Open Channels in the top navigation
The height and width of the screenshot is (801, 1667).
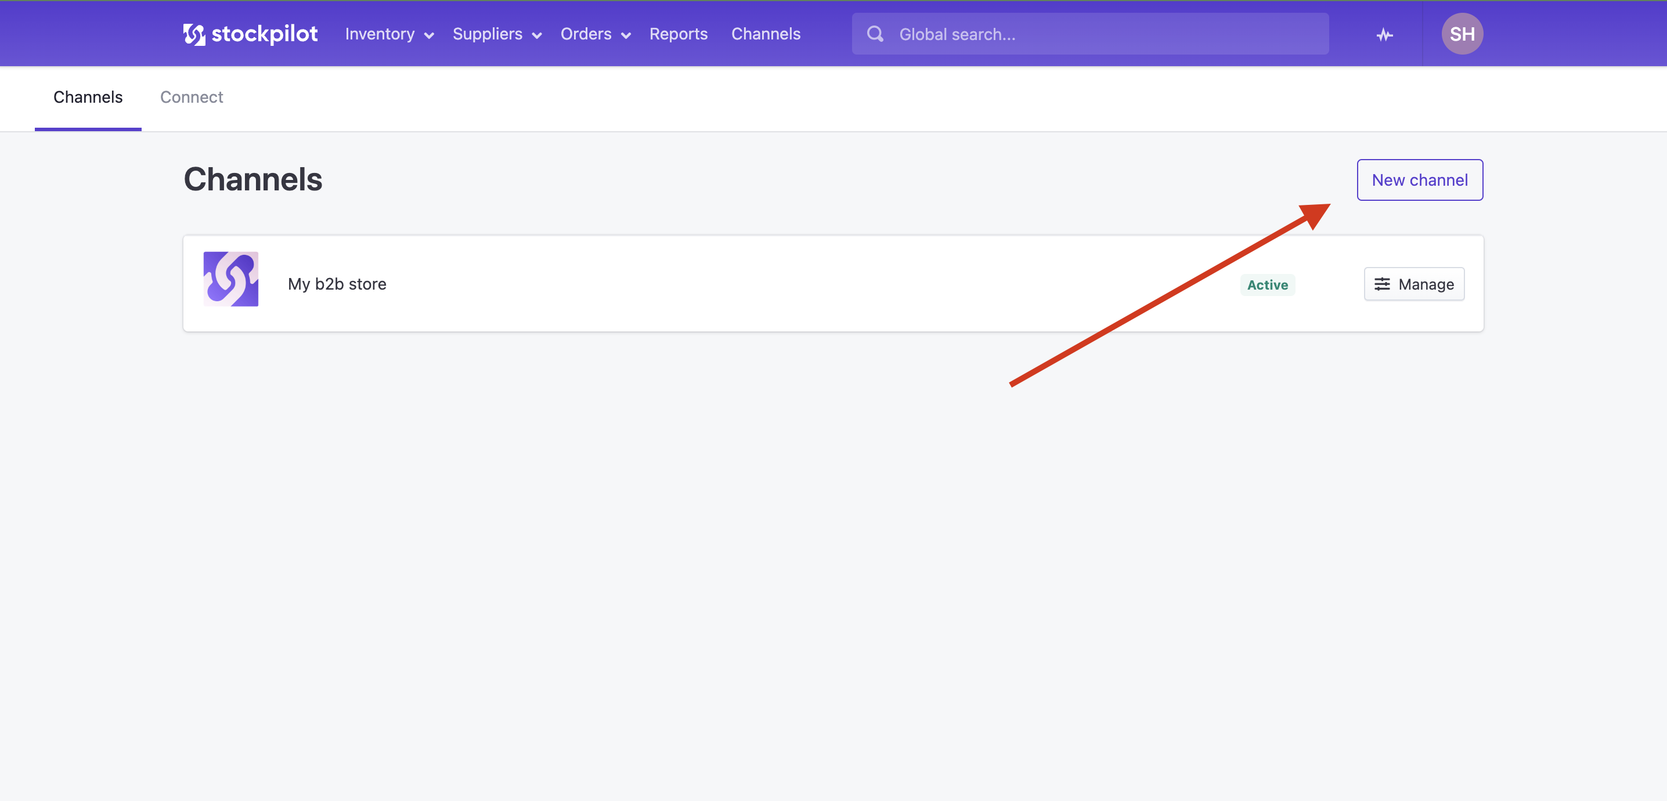pos(766,34)
